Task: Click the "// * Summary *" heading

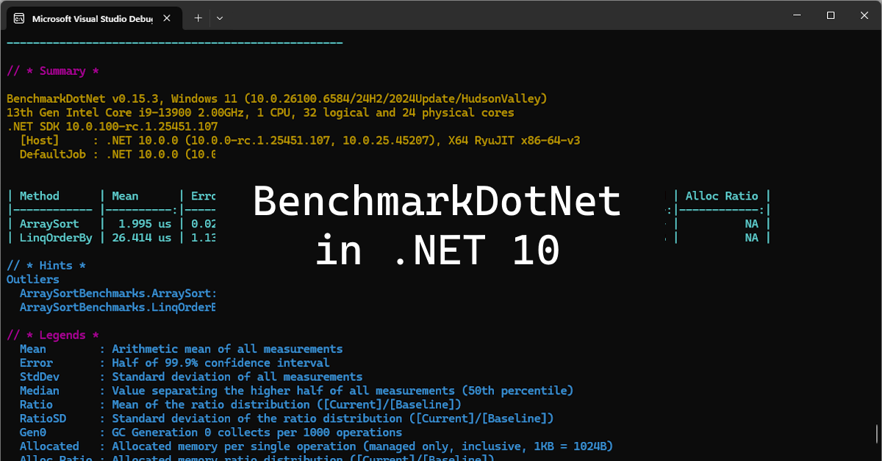Action: coord(53,71)
